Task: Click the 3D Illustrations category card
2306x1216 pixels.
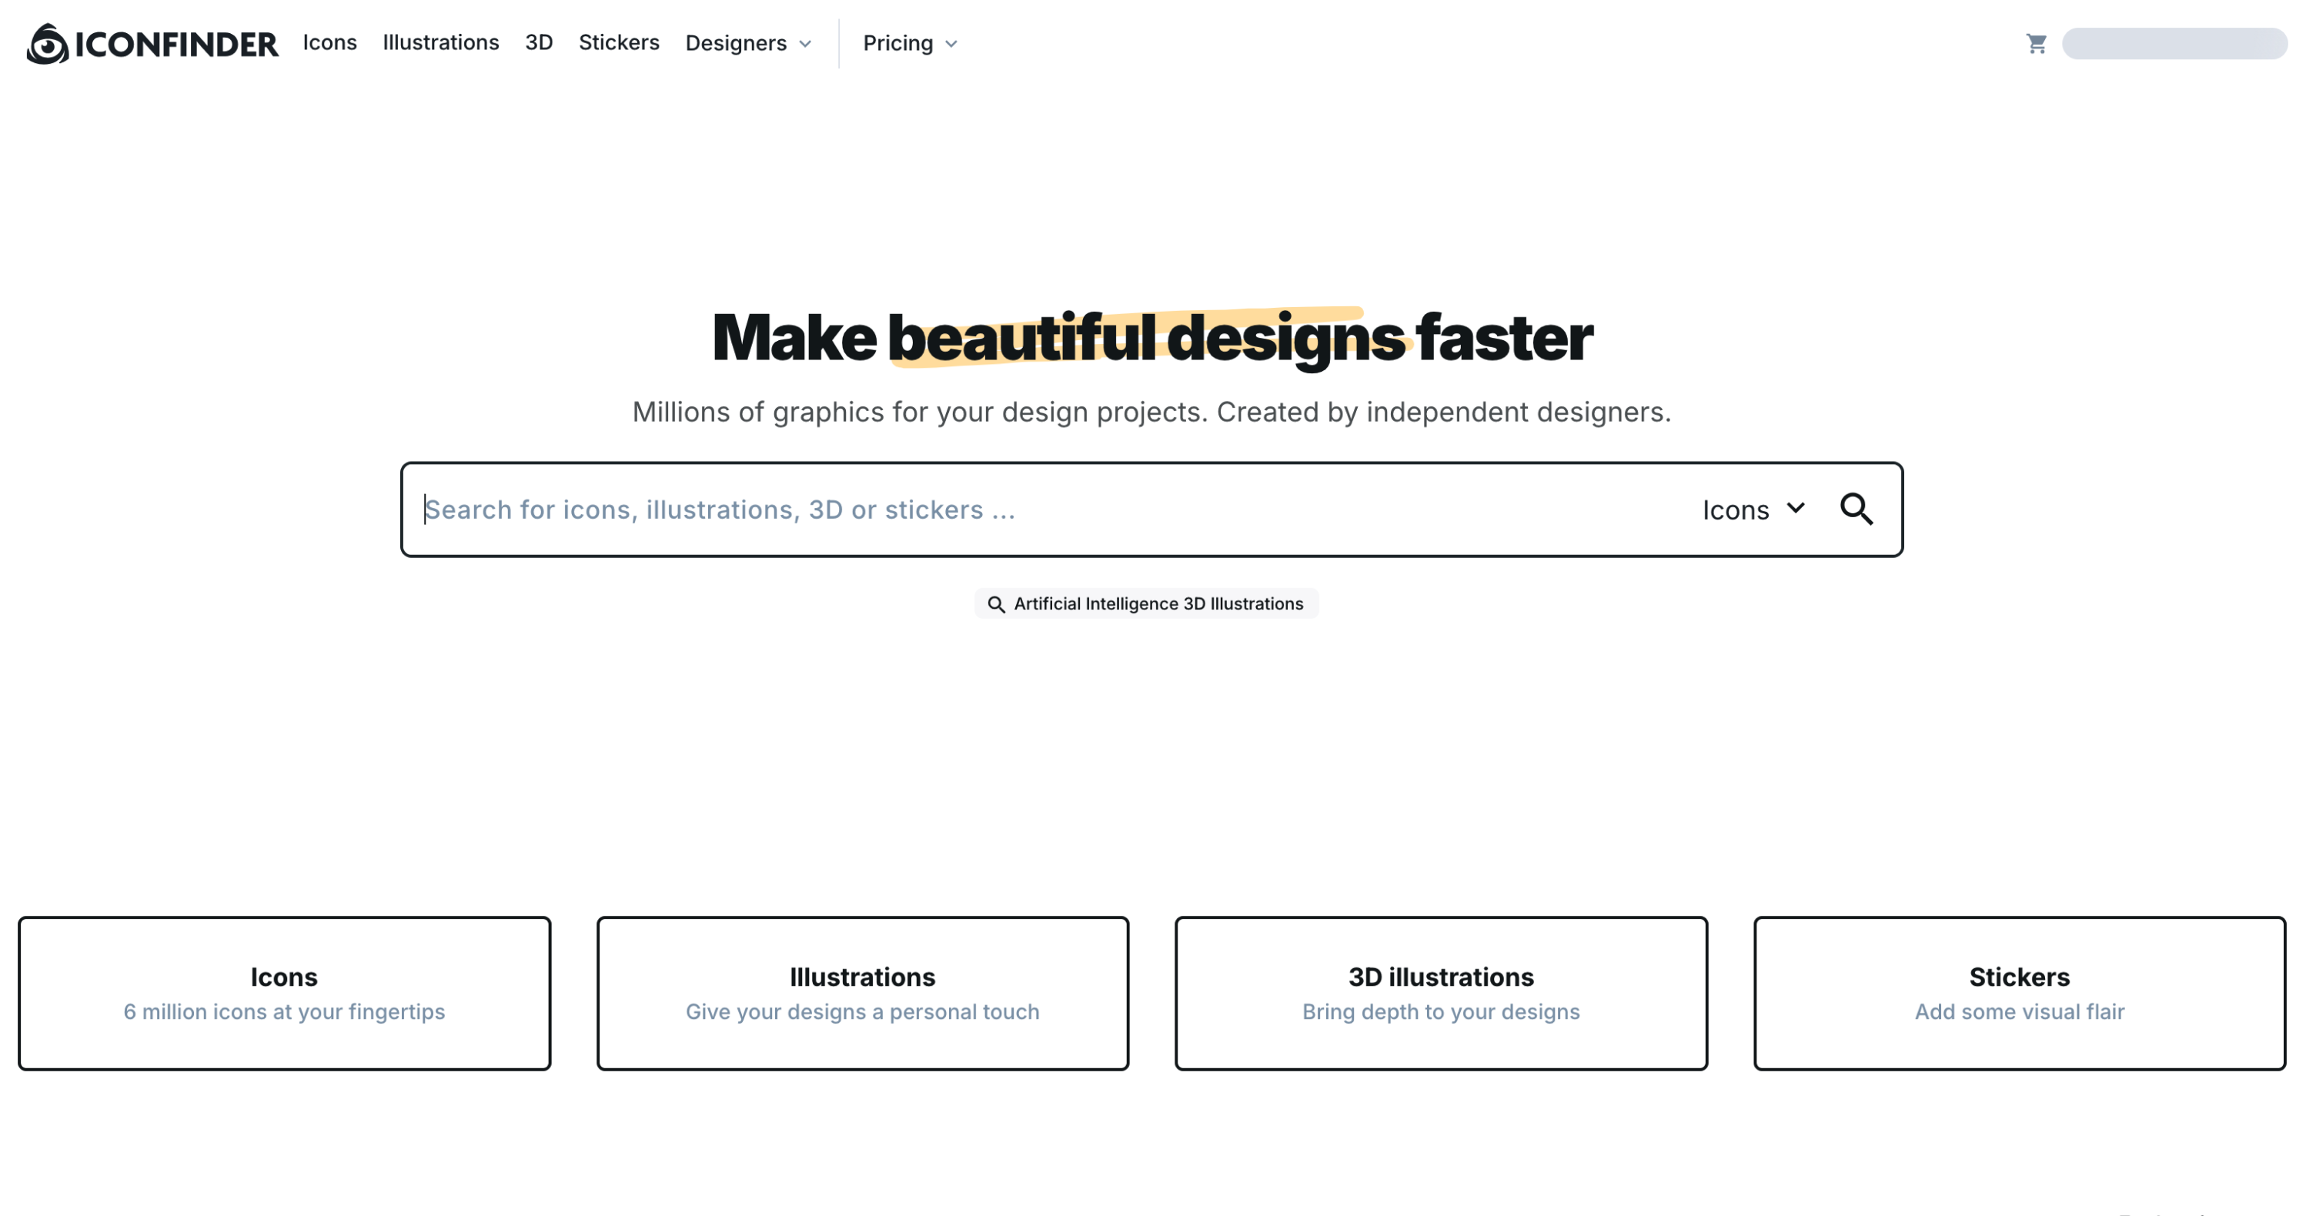Action: (1440, 994)
